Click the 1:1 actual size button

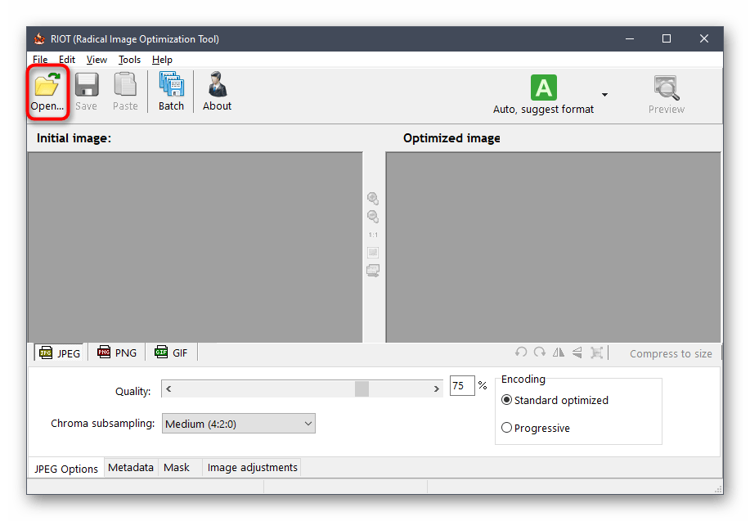coord(373,235)
